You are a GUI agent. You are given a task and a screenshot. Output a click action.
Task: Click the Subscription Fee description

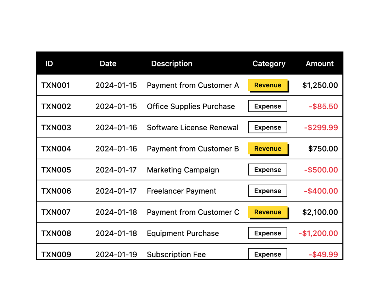point(176,254)
